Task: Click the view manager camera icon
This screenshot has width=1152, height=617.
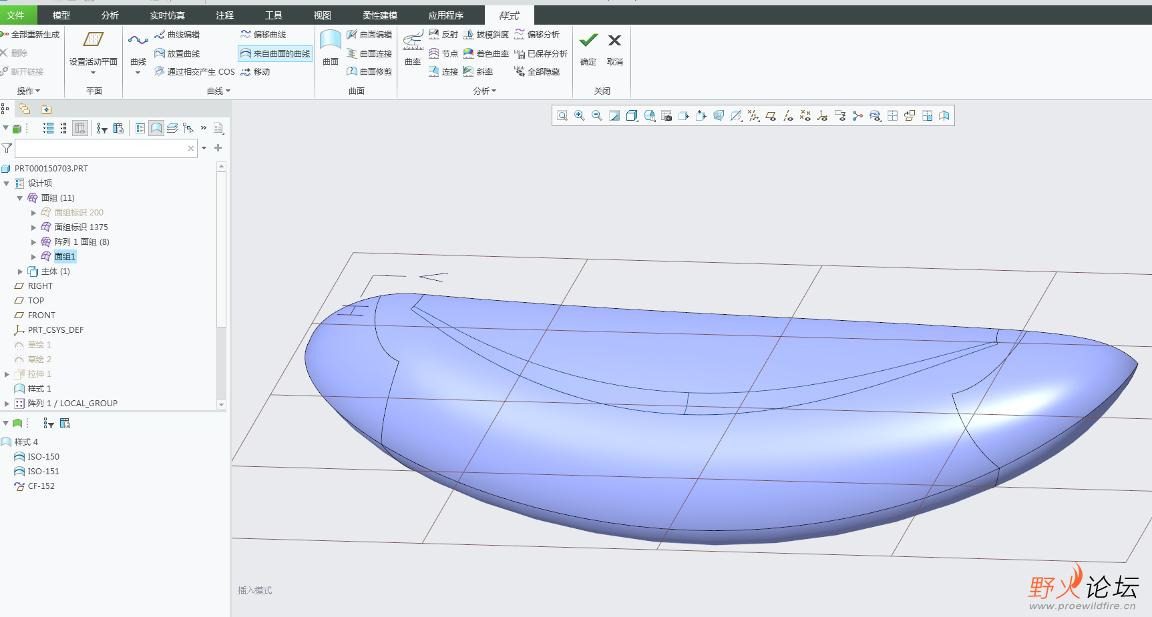Action: [x=666, y=116]
